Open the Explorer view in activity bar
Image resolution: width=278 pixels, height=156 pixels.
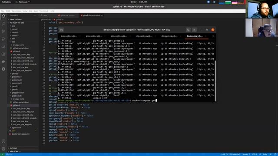click(x=3, y=16)
